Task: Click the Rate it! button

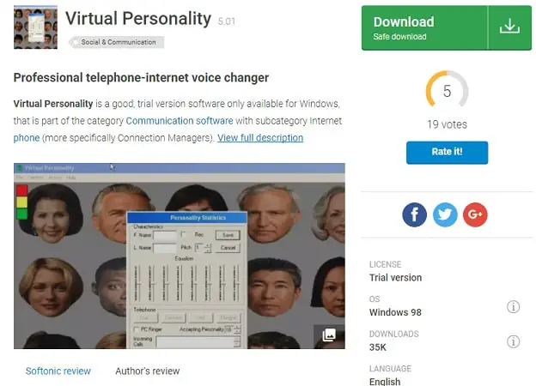Action: point(448,152)
